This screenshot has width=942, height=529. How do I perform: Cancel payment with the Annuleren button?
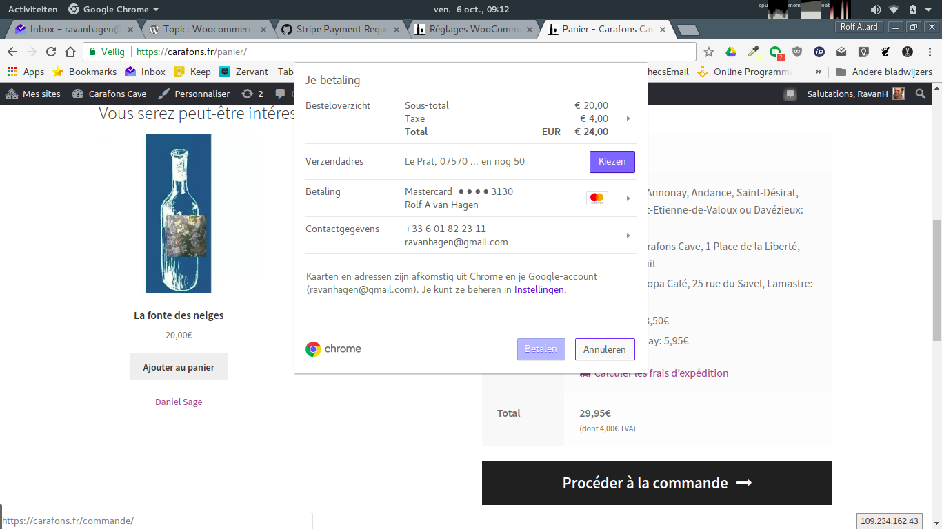[x=605, y=349]
